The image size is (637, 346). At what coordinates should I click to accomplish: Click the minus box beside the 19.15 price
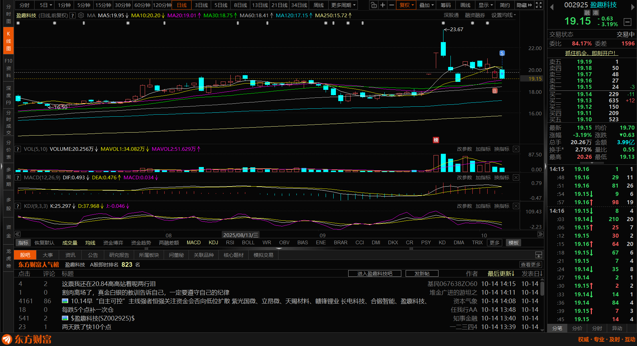coord(627,22)
